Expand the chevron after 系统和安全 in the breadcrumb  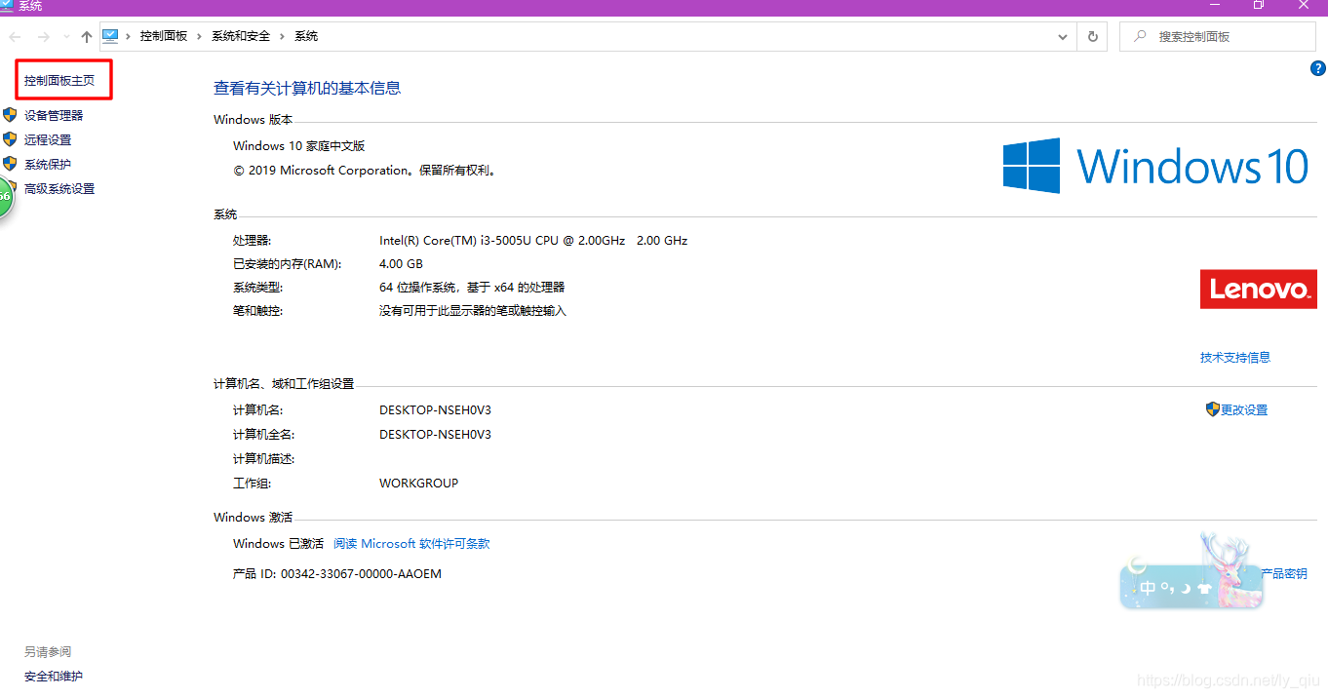(283, 36)
